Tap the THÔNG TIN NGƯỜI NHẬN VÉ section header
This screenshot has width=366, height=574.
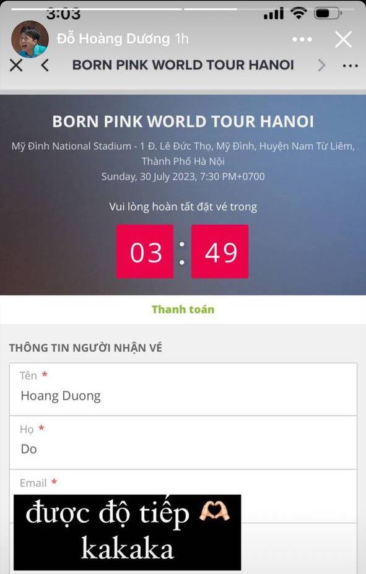87,348
